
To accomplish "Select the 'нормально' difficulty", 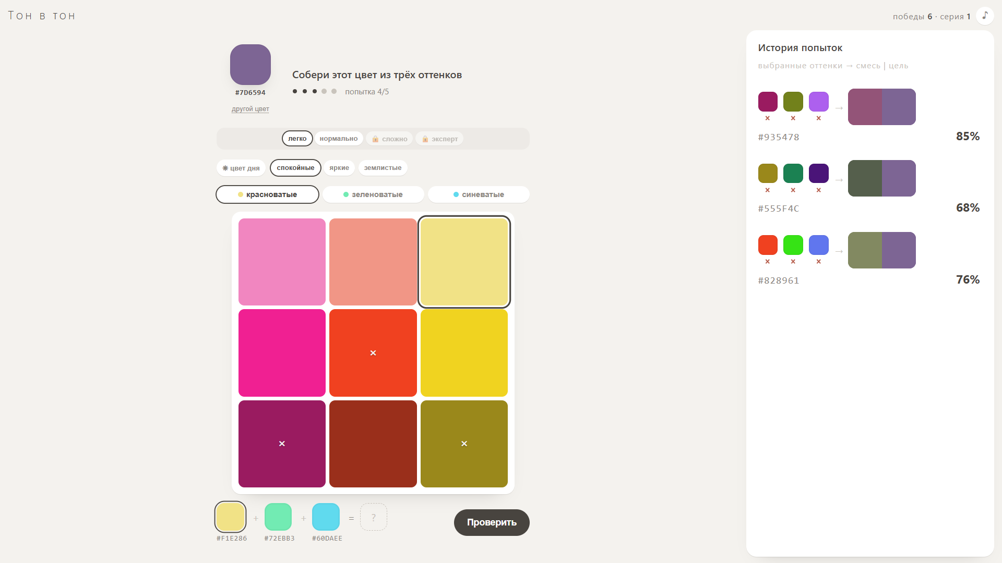I will [339, 139].
